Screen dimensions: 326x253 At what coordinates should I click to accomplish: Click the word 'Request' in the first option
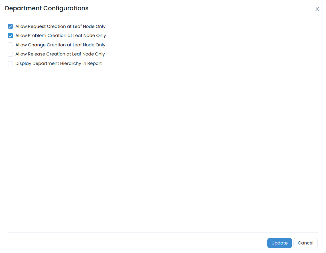37,26
